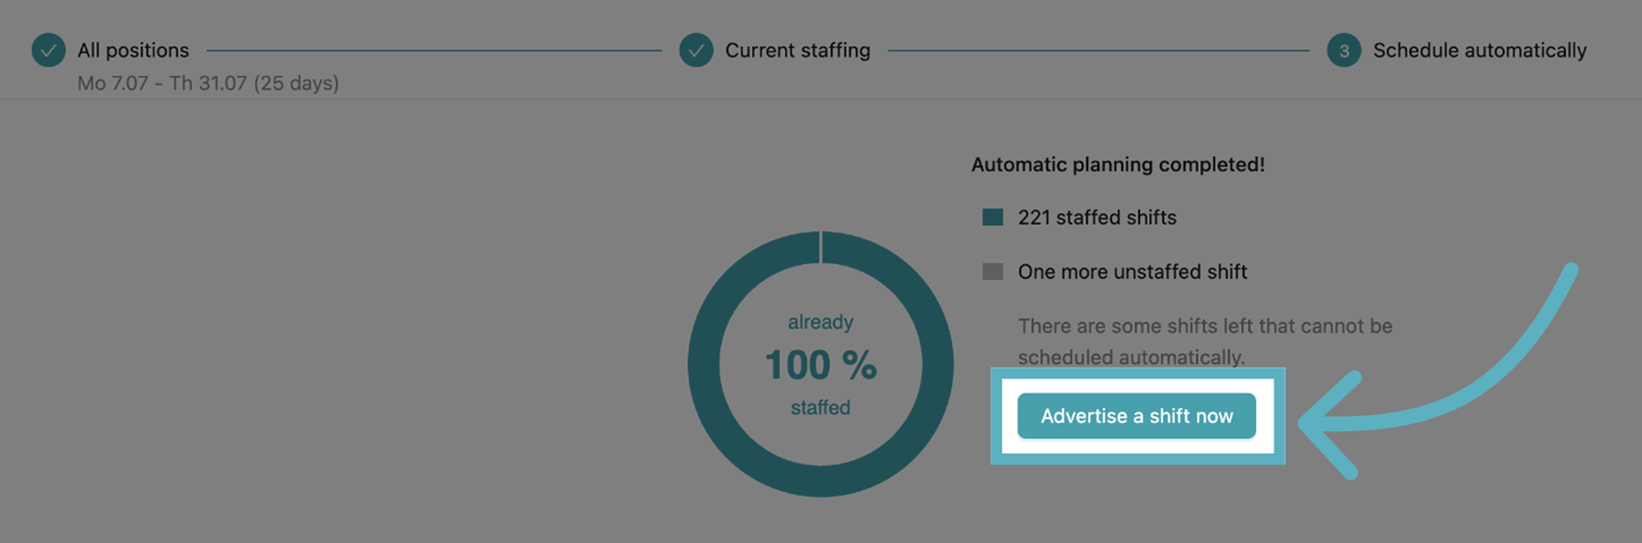Expand the Current staffing step details
The height and width of the screenshot is (543, 1642).
797,50
